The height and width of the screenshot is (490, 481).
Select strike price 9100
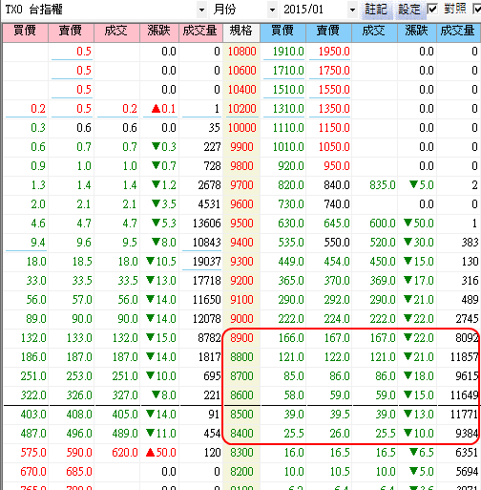pyautogui.click(x=241, y=300)
